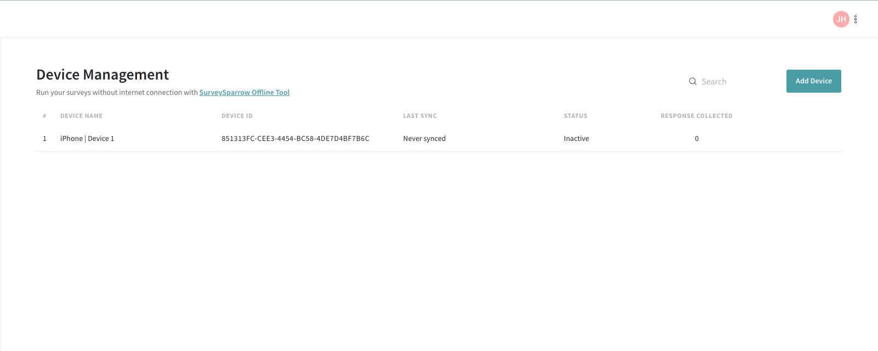This screenshot has width=878, height=351.
Task: Select the Last Sync column header
Action: coord(420,116)
